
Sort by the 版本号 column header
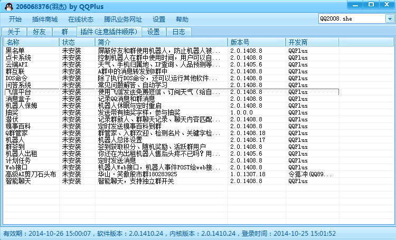tap(257, 42)
